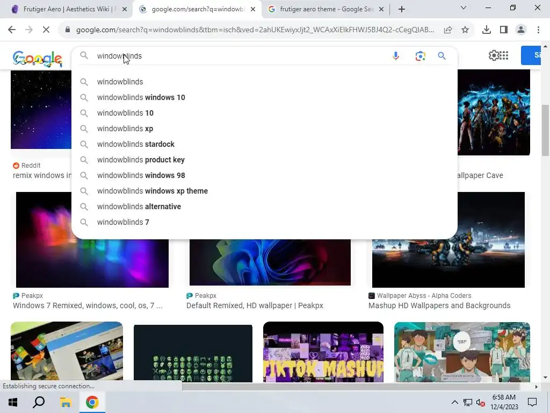Open the Mashup HD Wallpapers thumbnail
This screenshot has width=550, height=413.
[x=448, y=264]
